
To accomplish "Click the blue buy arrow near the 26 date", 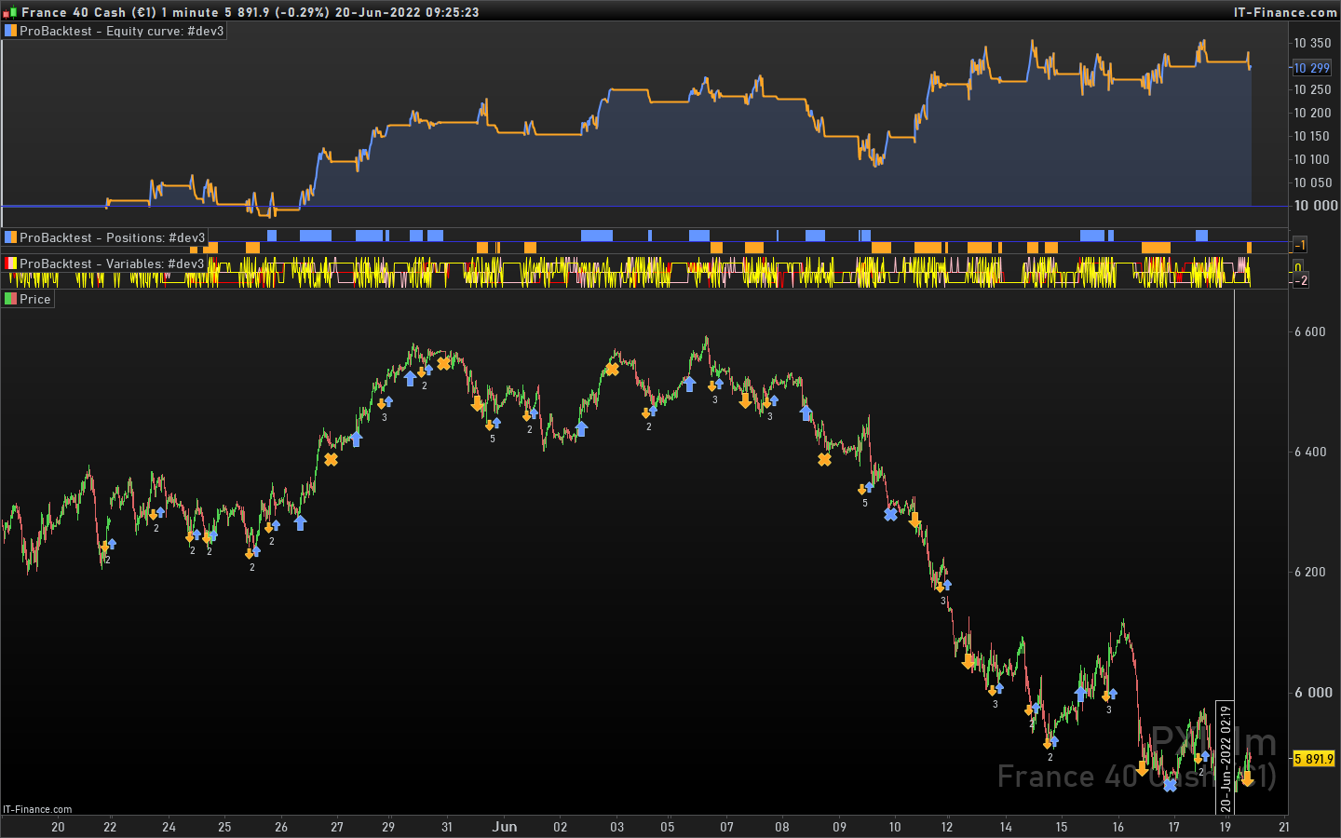I will tap(300, 522).
